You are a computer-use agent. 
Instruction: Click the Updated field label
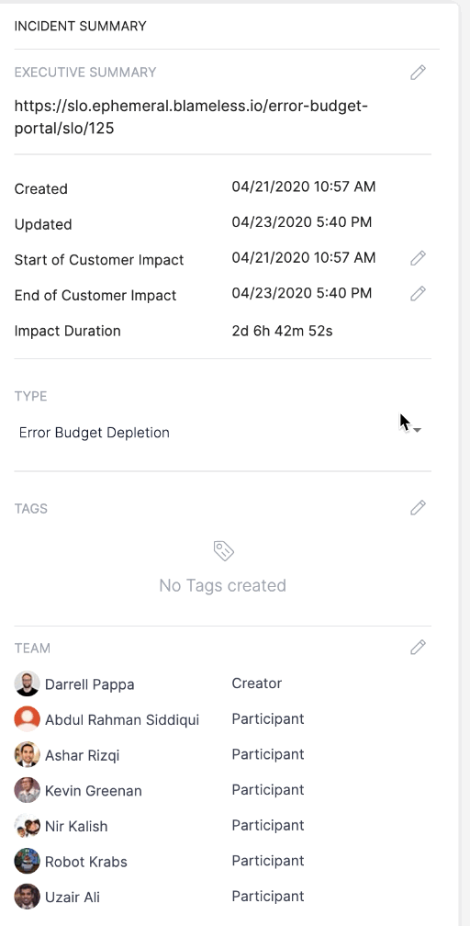(x=43, y=224)
